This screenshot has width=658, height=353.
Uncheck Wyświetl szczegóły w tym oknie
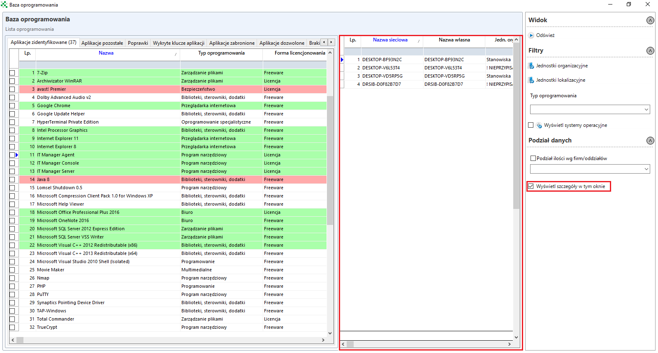[x=531, y=186]
